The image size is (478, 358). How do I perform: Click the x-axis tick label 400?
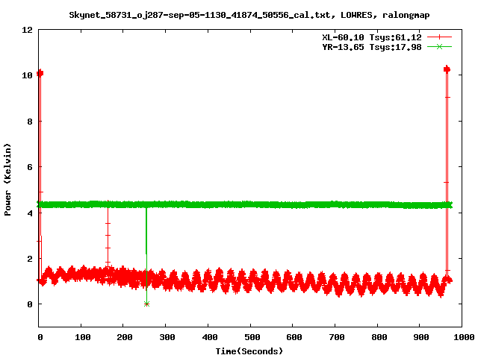pos(210,337)
